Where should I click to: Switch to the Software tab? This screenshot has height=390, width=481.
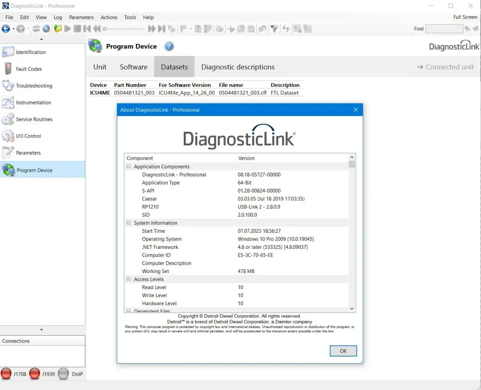(133, 67)
